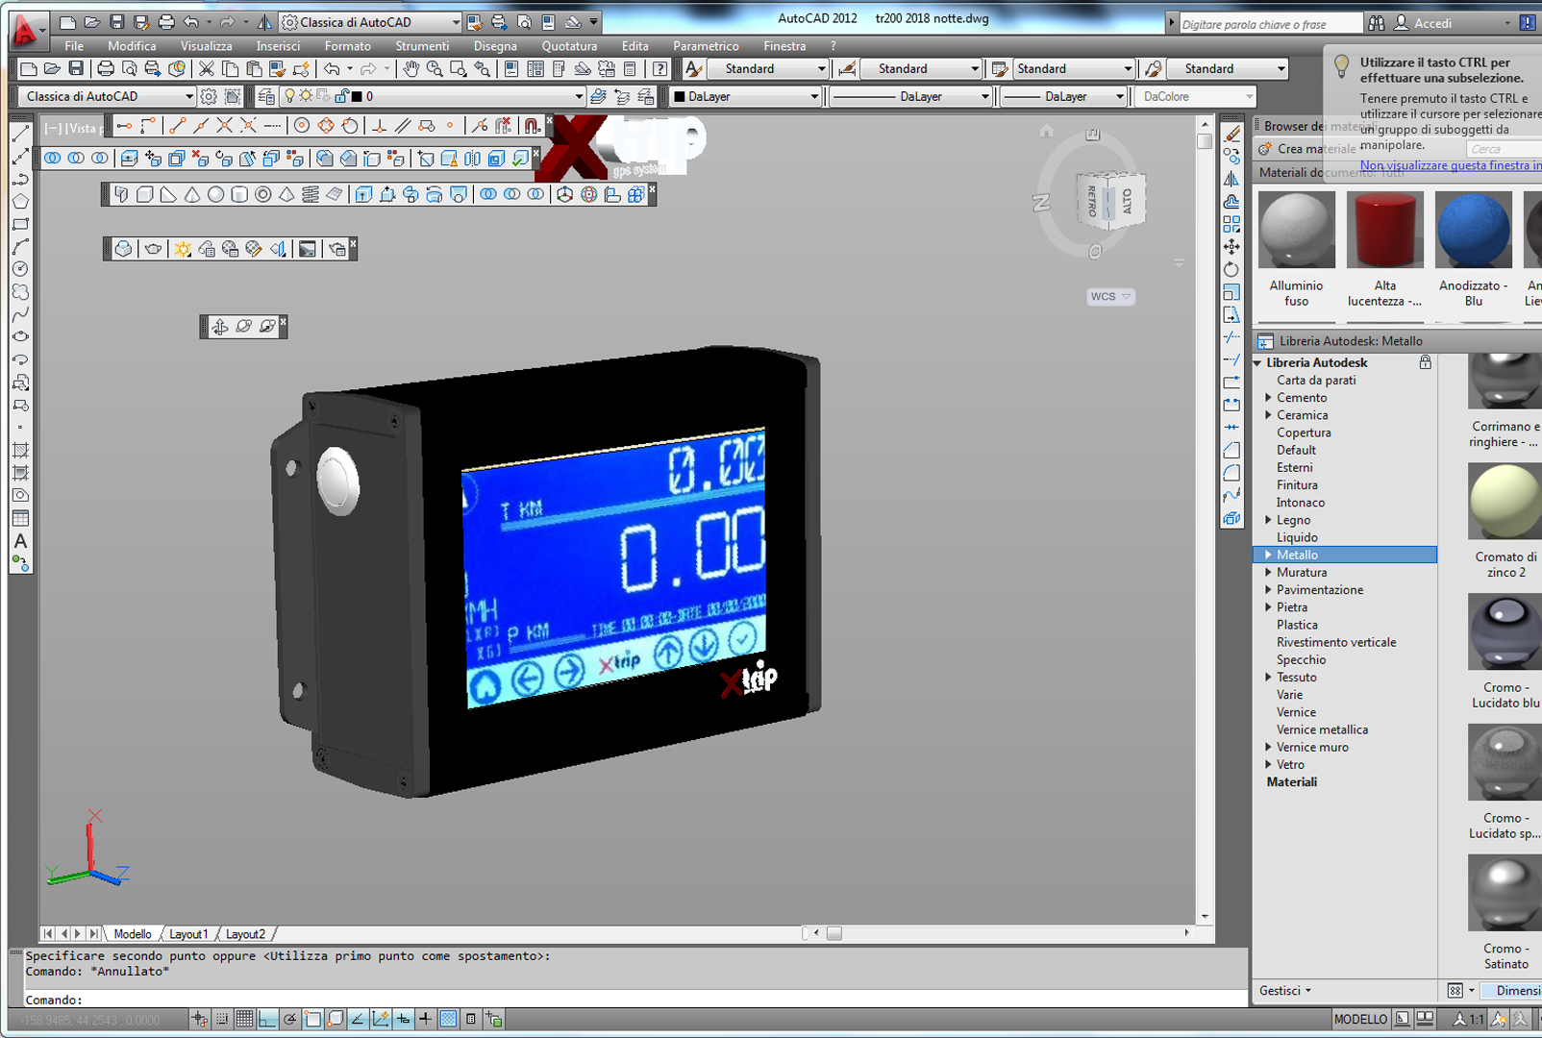Open the Modifica menu
1542x1038 pixels.
click(132, 46)
